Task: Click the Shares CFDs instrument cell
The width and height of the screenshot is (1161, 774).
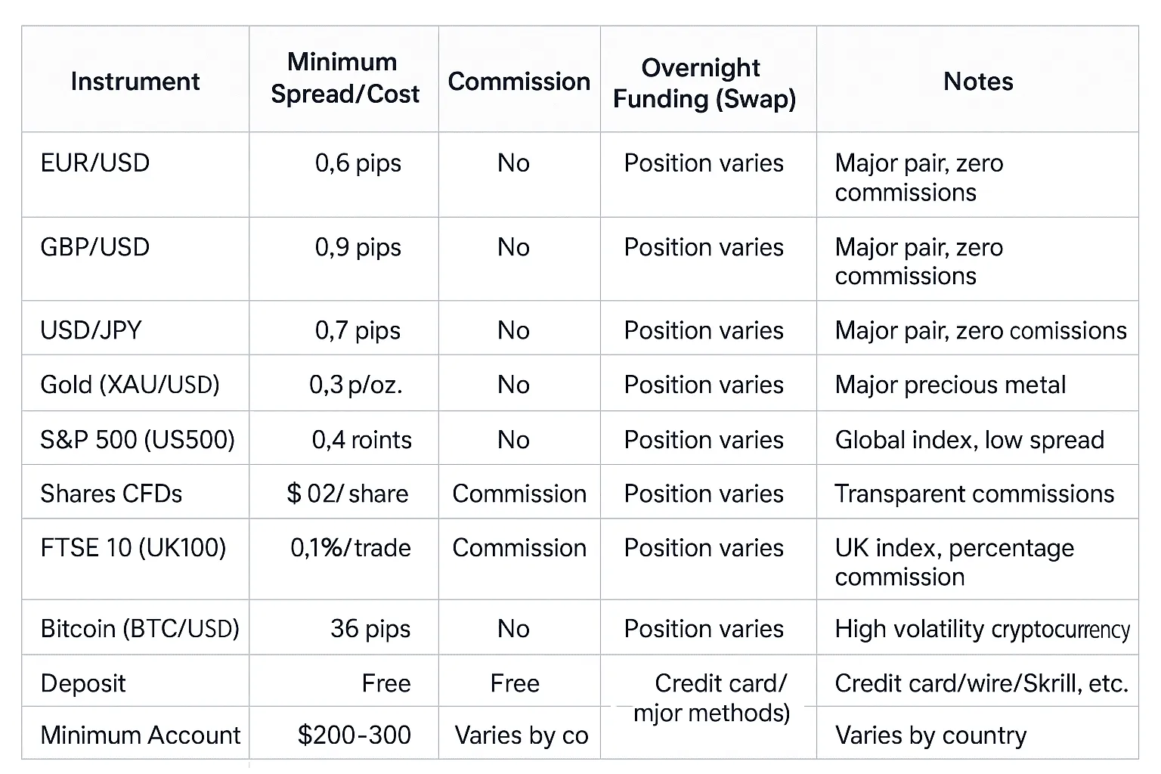Action: click(x=111, y=494)
